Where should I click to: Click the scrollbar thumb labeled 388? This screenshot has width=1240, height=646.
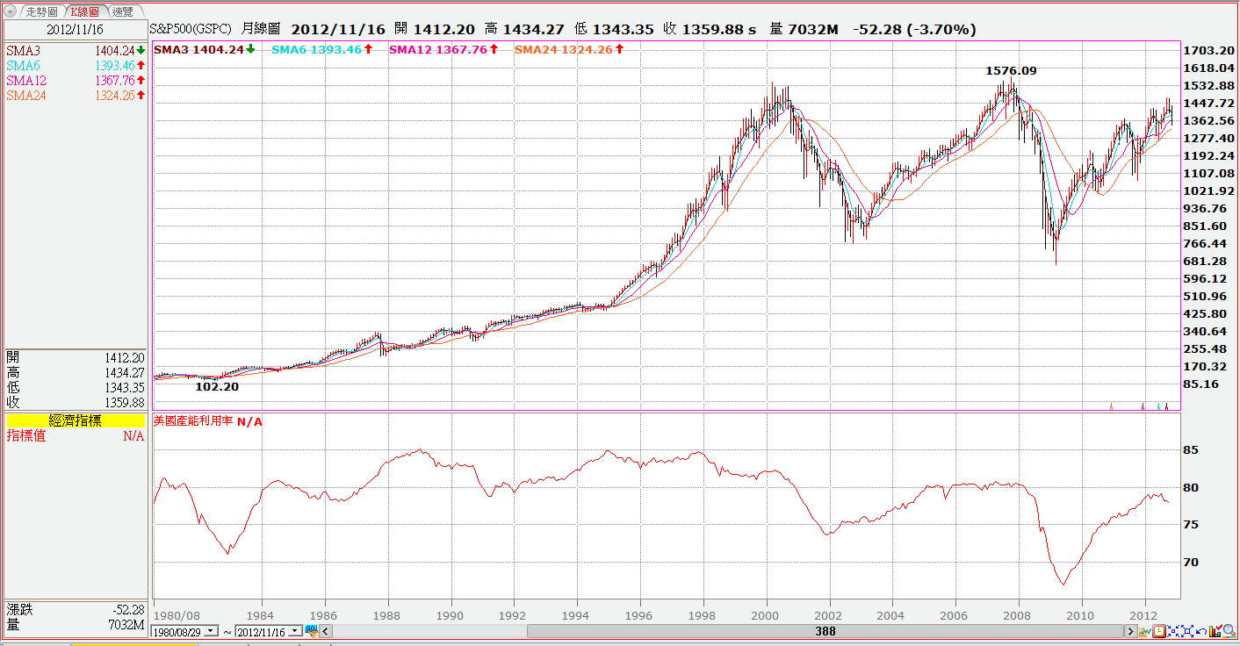coord(825,631)
